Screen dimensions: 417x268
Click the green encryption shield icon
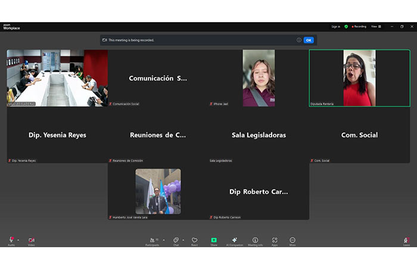346,26
